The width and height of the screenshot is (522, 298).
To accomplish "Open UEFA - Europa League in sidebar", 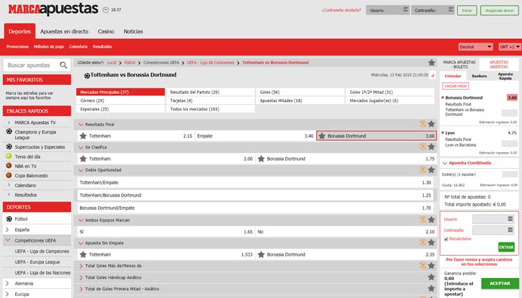I will (38, 262).
